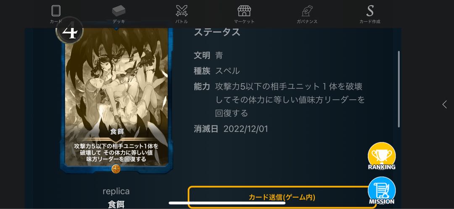
Task: Click the status panel vertical scrollbar
Action: pyautogui.click(x=399, y=89)
